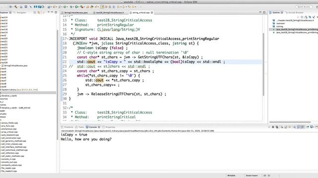The width and height of the screenshot is (318, 178).
Task: Click Remove Launch X icon in the Console
Action: (x=273, y=127)
